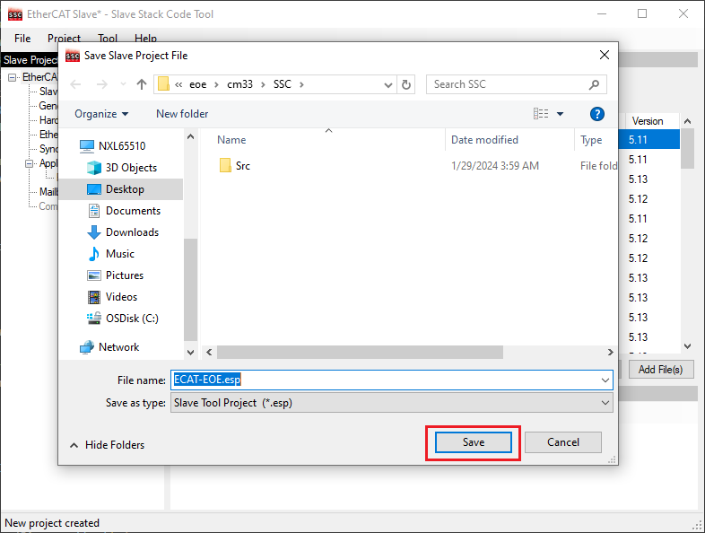This screenshot has height=533, width=705.
Task: Select Network in navigation pane
Action: coord(118,347)
